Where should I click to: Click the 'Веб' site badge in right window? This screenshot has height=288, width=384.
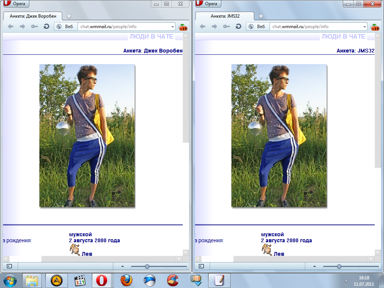(257, 27)
